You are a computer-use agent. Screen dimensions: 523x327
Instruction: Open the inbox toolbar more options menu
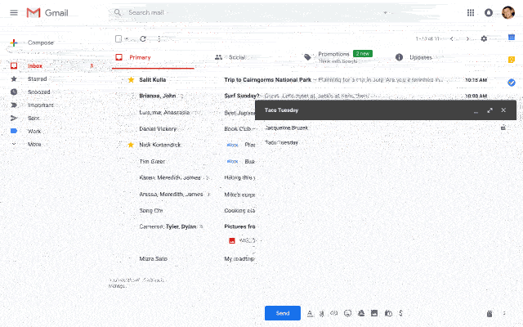coord(159,39)
